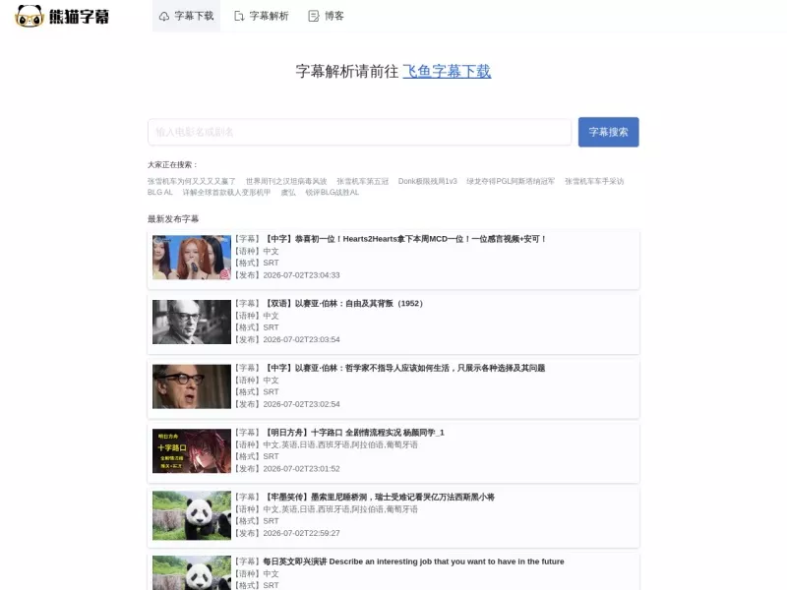Switch to the 字幕解析 tab
This screenshot has height=590, width=787.
tap(262, 16)
